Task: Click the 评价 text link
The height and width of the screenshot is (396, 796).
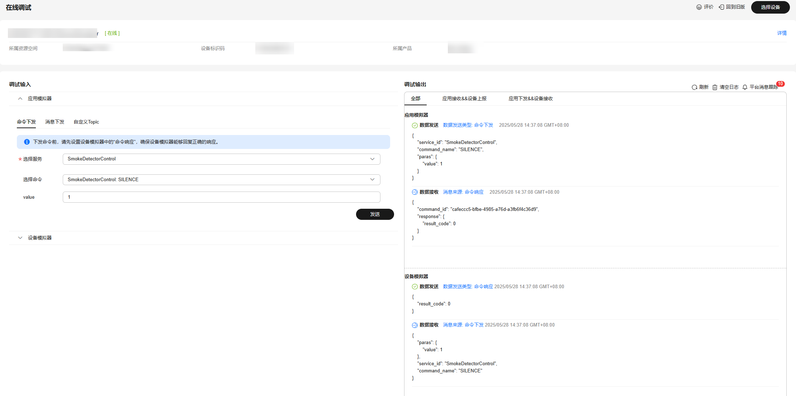Action: (709, 7)
